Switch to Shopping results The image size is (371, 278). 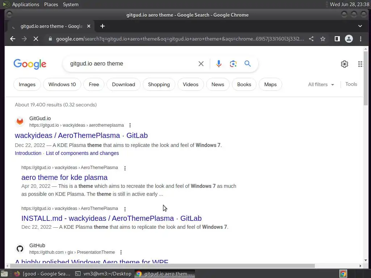159,84
